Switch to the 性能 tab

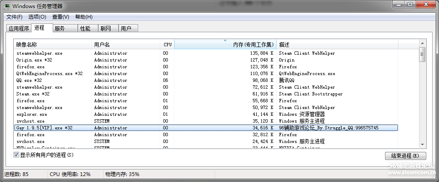click(85, 28)
